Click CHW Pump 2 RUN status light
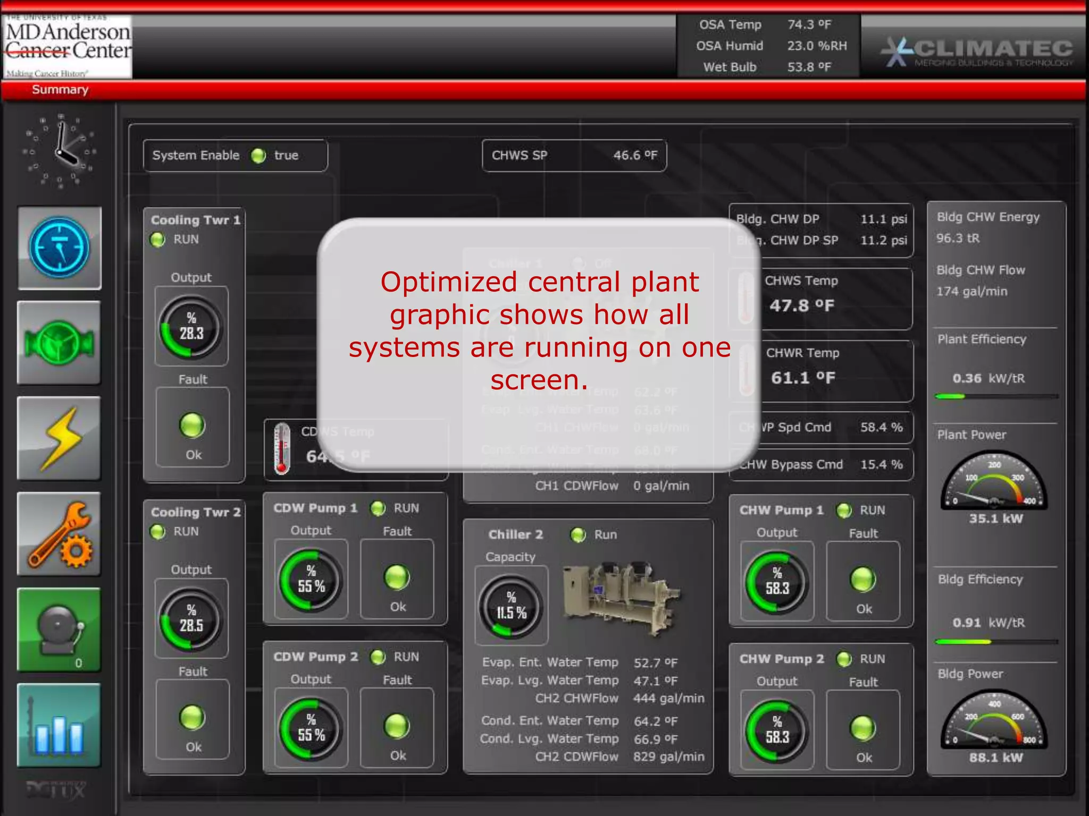This screenshot has width=1089, height=816. coord(844,659)
